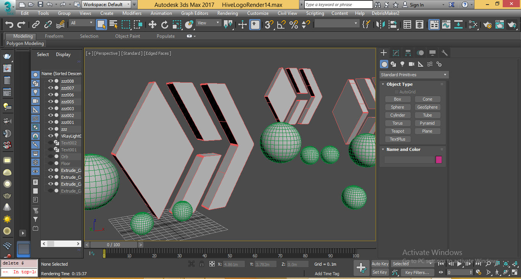Hide the zzz008 object via eye icon
The width and height of the screenshot is (521, 279).
[50, 81]
